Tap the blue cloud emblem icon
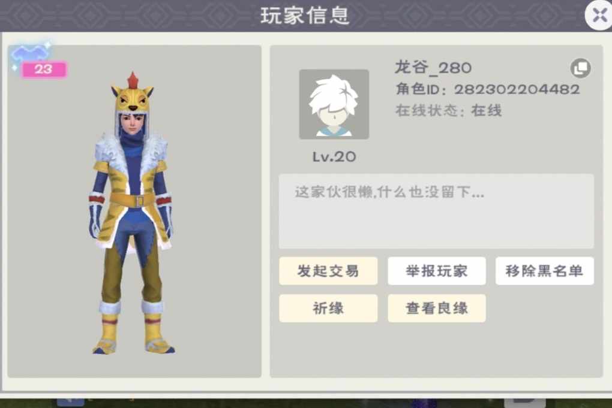Viewport: 612px width, 408px height. (x=29, y=53)
